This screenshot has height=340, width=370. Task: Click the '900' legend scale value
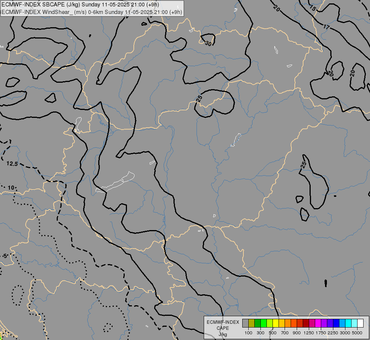pos(297,333)
